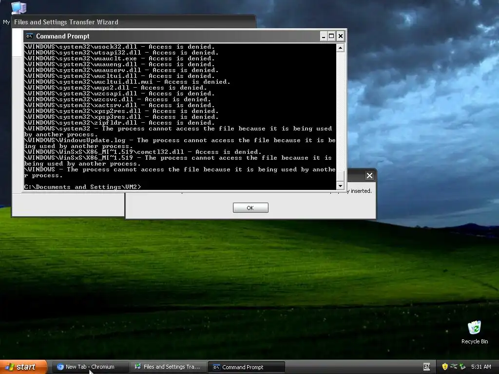Select the My Computer desktop icon
Viewport: 499px width, 374px height.
pyautogui.click(x=19, y=8)
